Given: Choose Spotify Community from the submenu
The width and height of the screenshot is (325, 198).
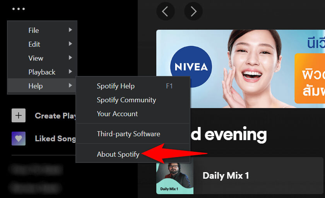Looking at the screenshot, I should click(133, 100).
